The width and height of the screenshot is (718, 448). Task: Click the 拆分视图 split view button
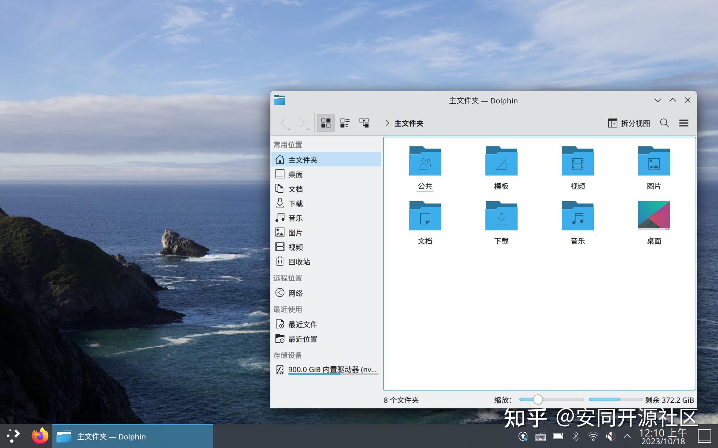629,123
